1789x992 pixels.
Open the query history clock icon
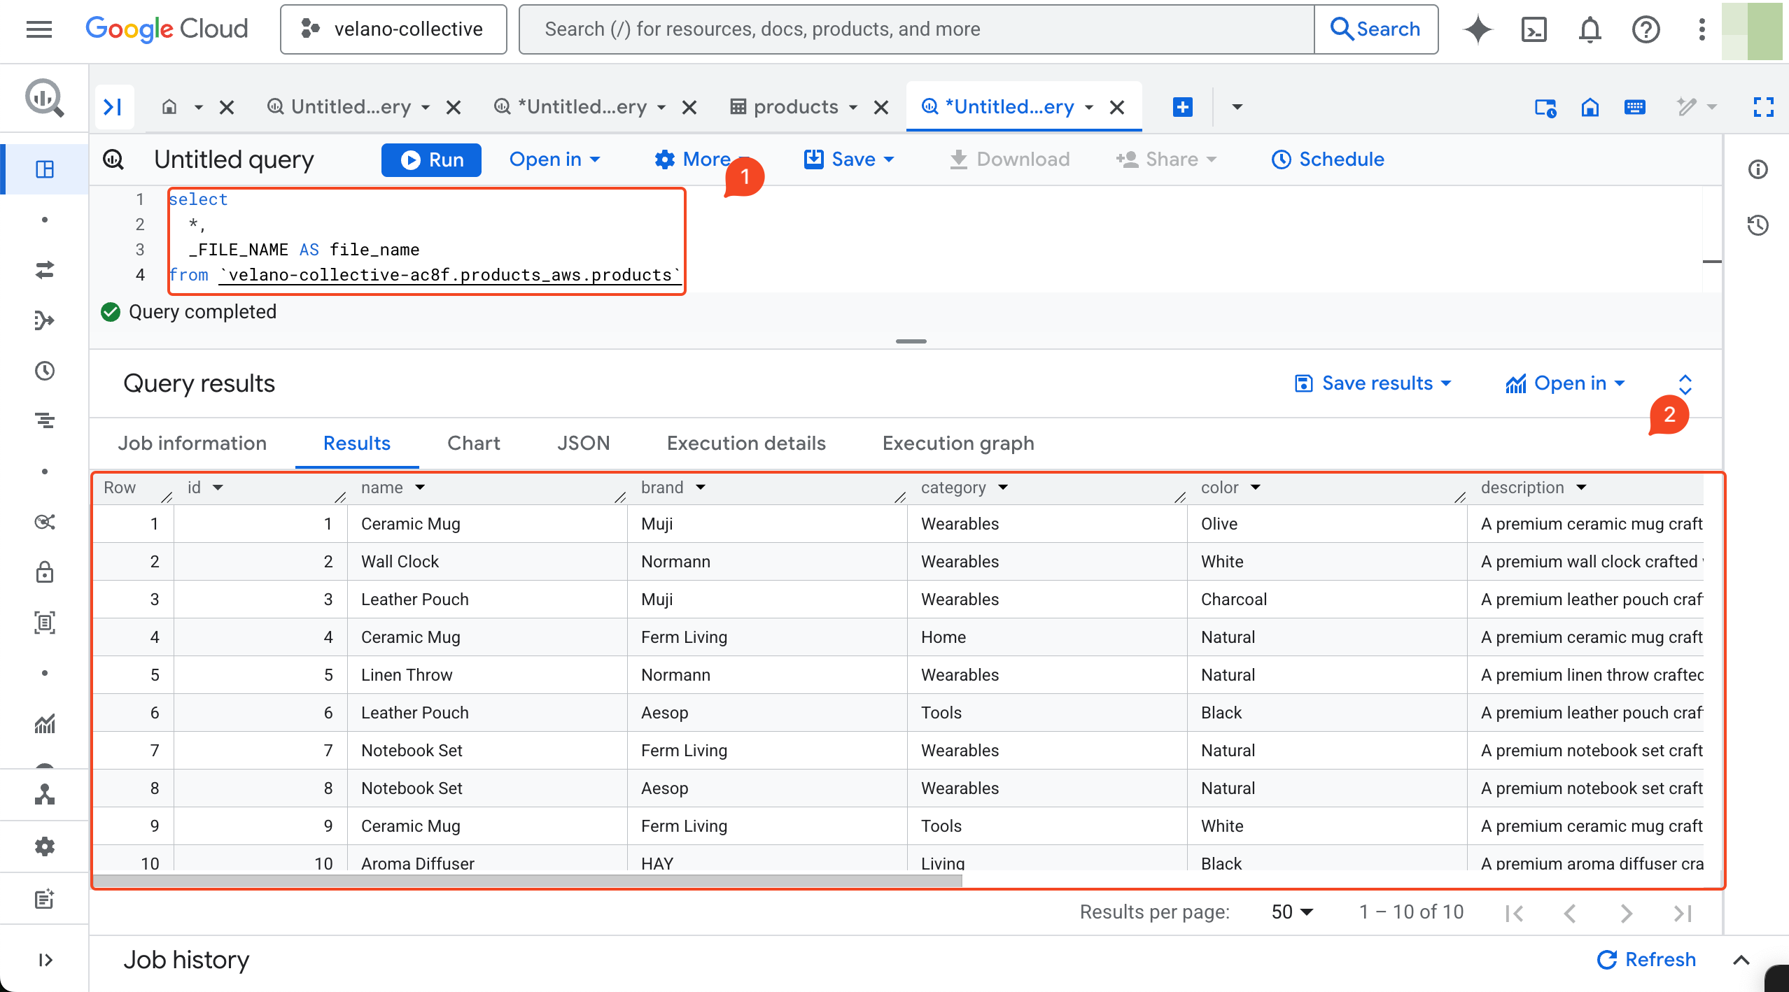(1758, 225)
